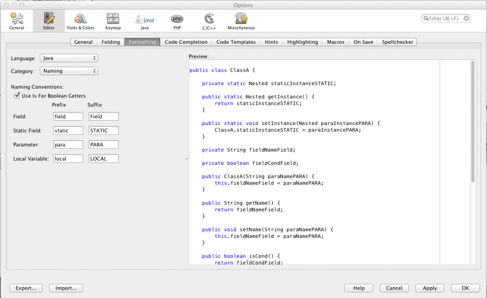Uncheck the boolean getters naming convention
This screenshot has height=298, width=487.
click(17, 95)
